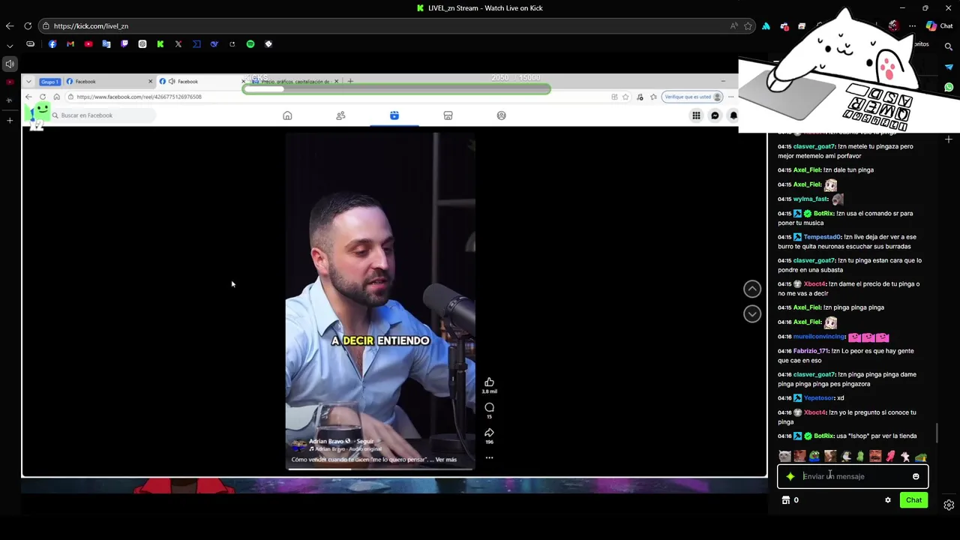Open Facebook Marketplace icon
The width and height of the screenshot is (960, 540).
448,115
